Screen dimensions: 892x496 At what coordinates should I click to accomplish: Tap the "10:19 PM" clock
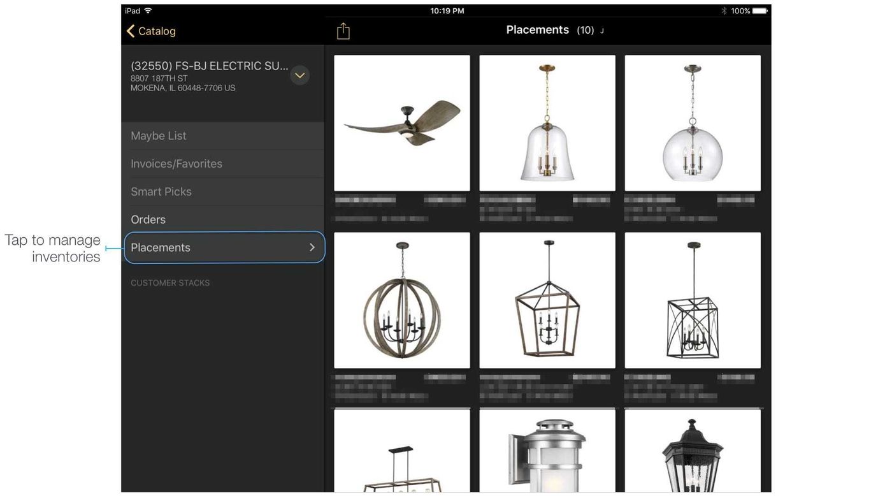pyautogui.click(x=447, y=11)
